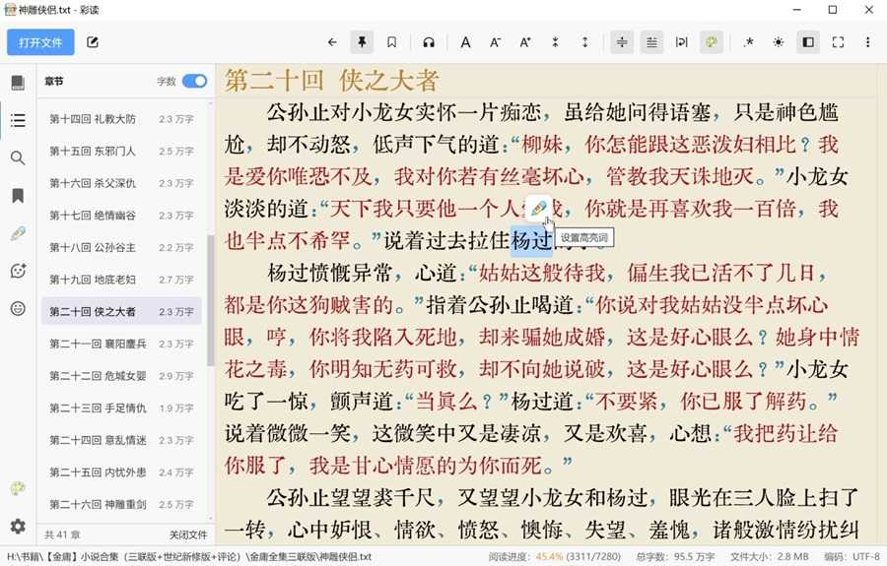Increase line spacing icon
Image resolution: width=887 pixels, height=566 pixels.
click(x=584, y=42)
